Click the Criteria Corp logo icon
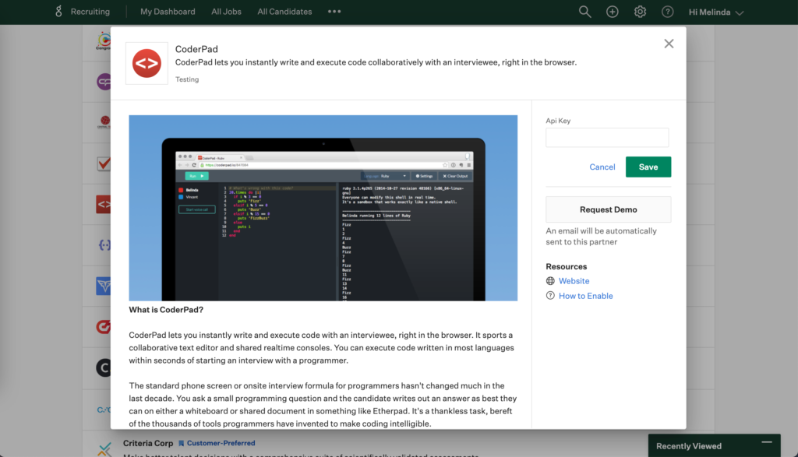The width and height of the screenshot is (798, 457). (x=104, y=448)
